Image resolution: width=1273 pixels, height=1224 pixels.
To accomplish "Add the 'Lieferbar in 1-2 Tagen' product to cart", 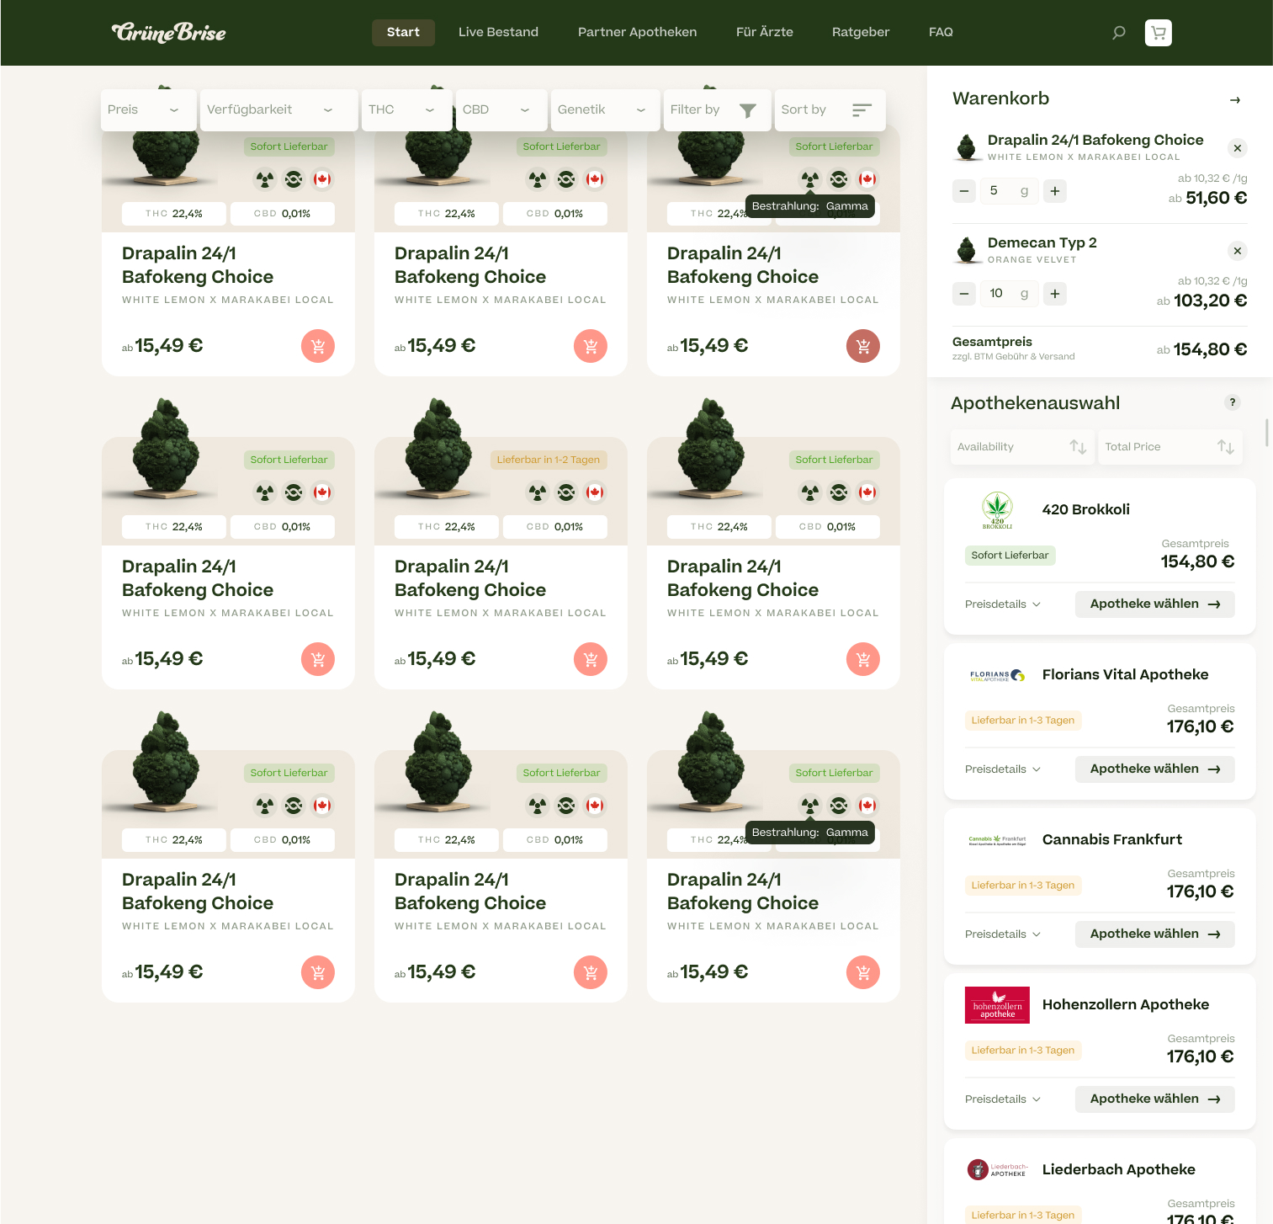I will 590,659.
